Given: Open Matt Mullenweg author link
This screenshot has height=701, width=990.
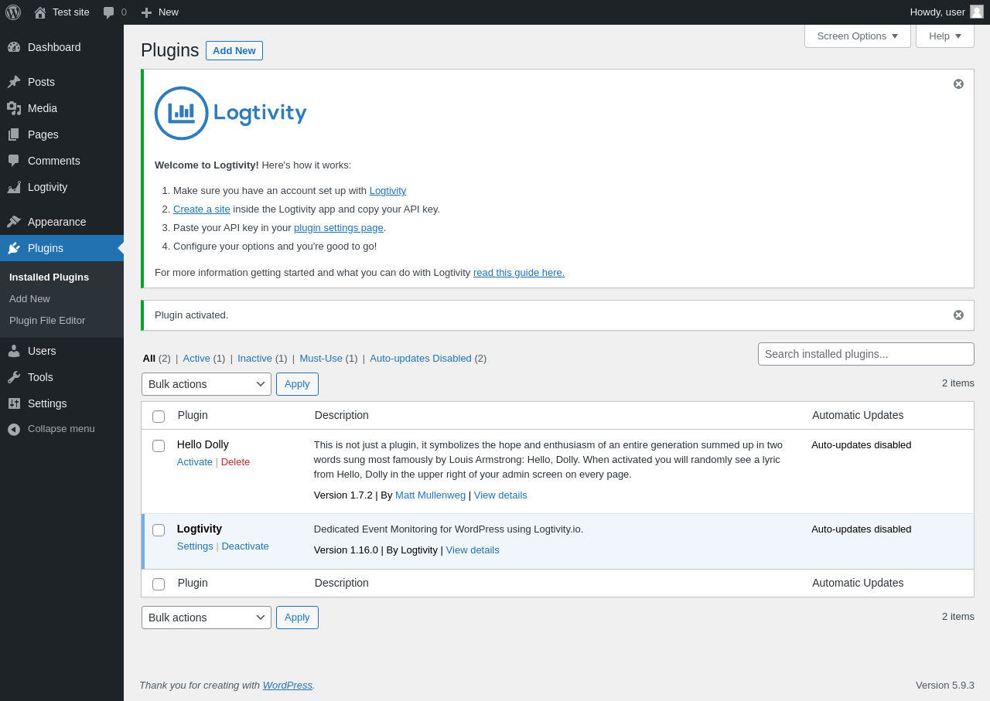Looking at the screenshot, I should coord(430,495).
